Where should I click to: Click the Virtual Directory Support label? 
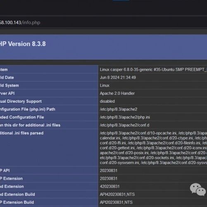click(21, 101)
